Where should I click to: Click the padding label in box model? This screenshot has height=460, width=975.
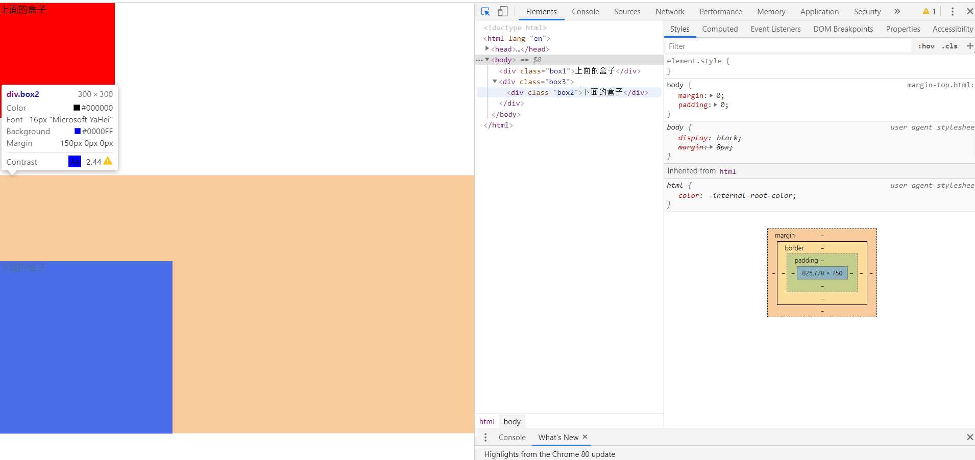click(x=806, y=261)
